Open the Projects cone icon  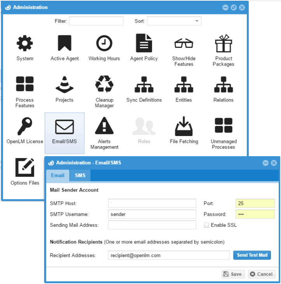click(x=65, y=85)
